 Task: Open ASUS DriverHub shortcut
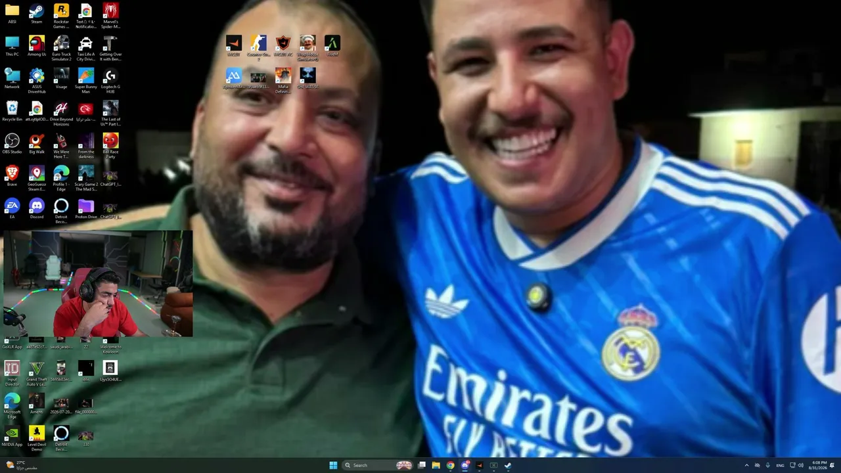37,81
